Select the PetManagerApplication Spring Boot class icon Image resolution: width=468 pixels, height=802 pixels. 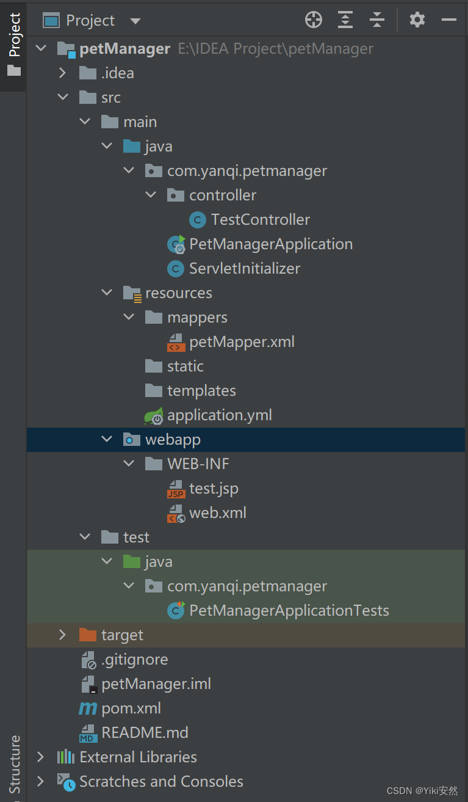[176, 244]
